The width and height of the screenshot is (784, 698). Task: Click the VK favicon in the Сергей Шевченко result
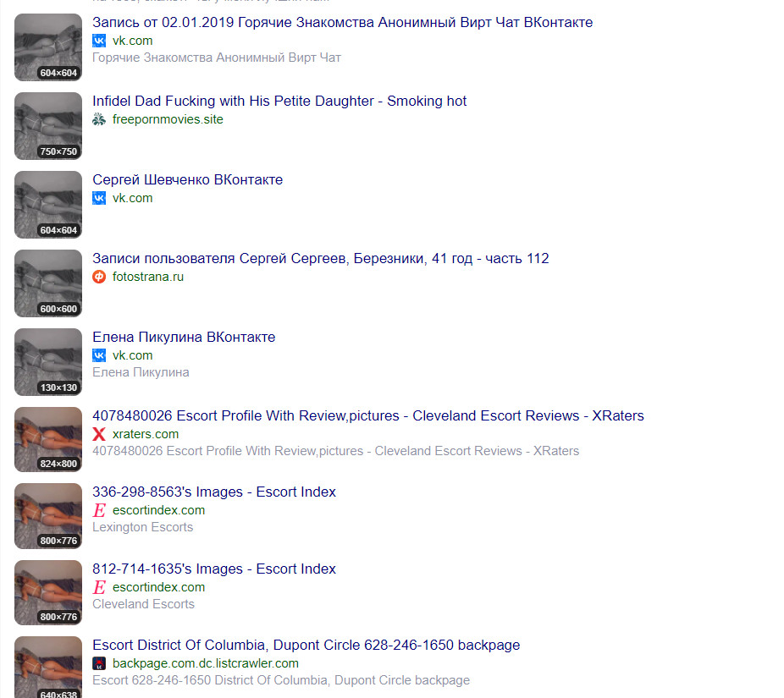click(99, 198)
